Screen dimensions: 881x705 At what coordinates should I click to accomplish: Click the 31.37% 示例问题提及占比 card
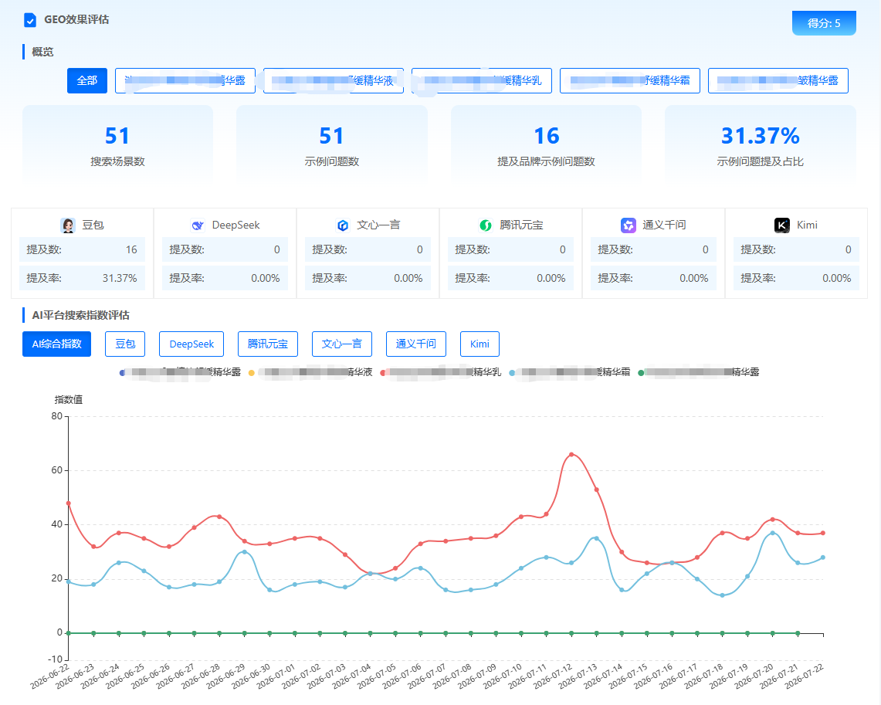click(761, 144)
